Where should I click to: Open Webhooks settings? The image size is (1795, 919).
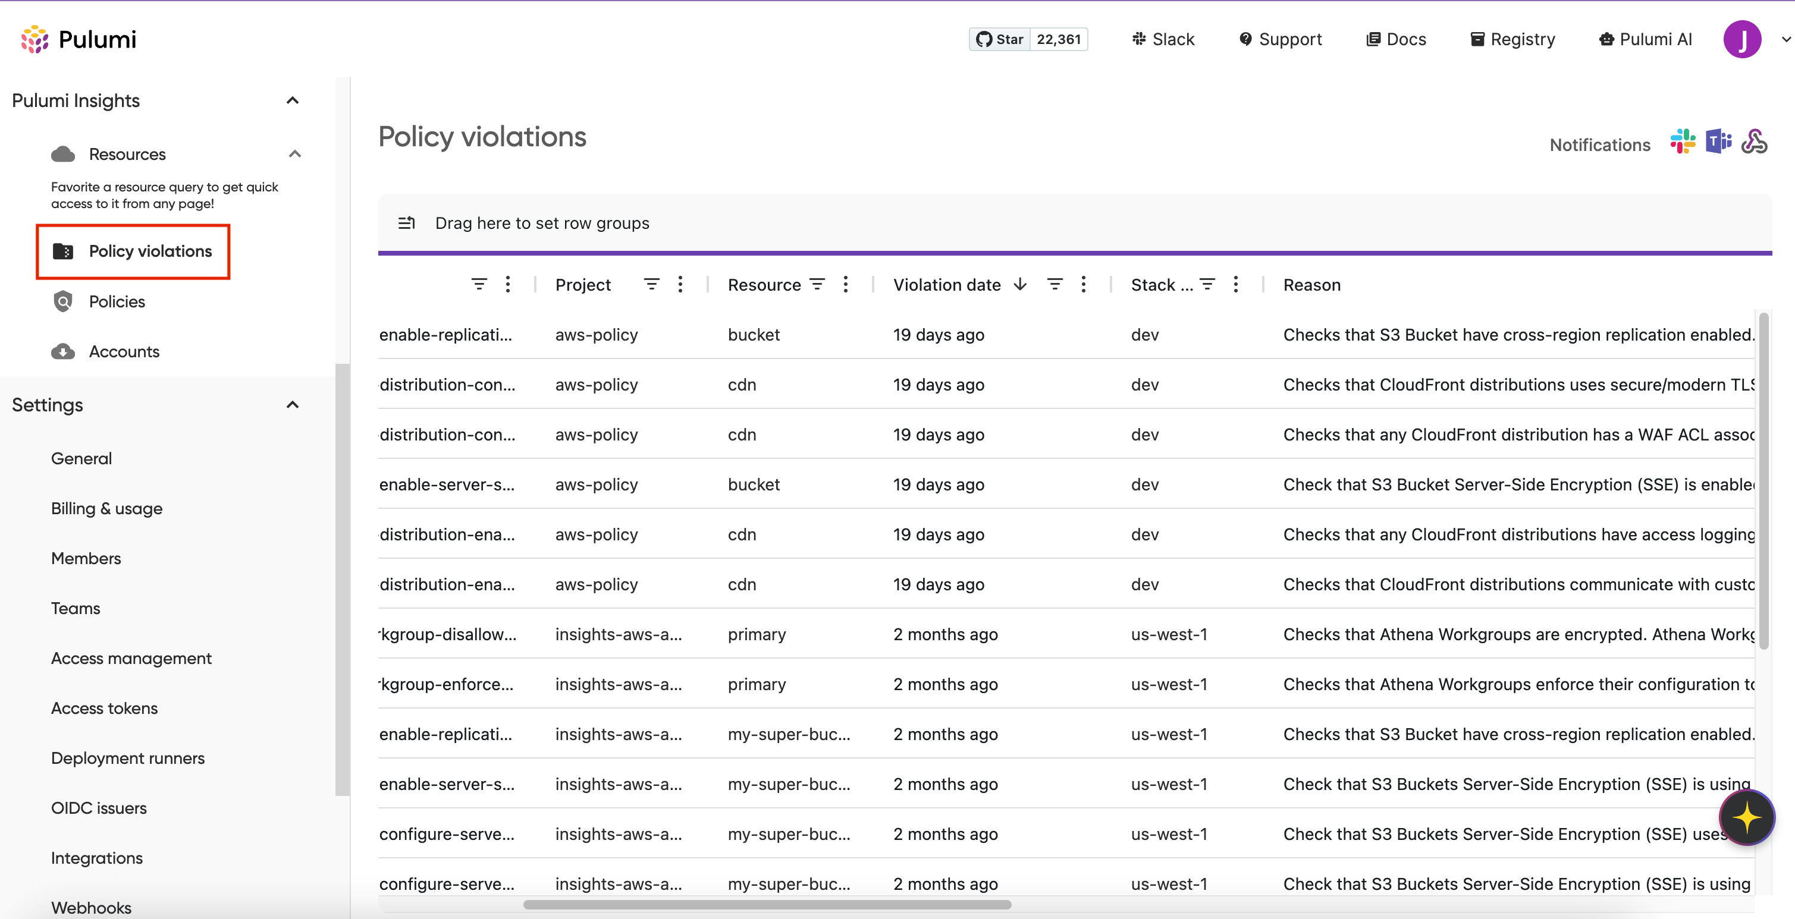[x=90, y=908]
